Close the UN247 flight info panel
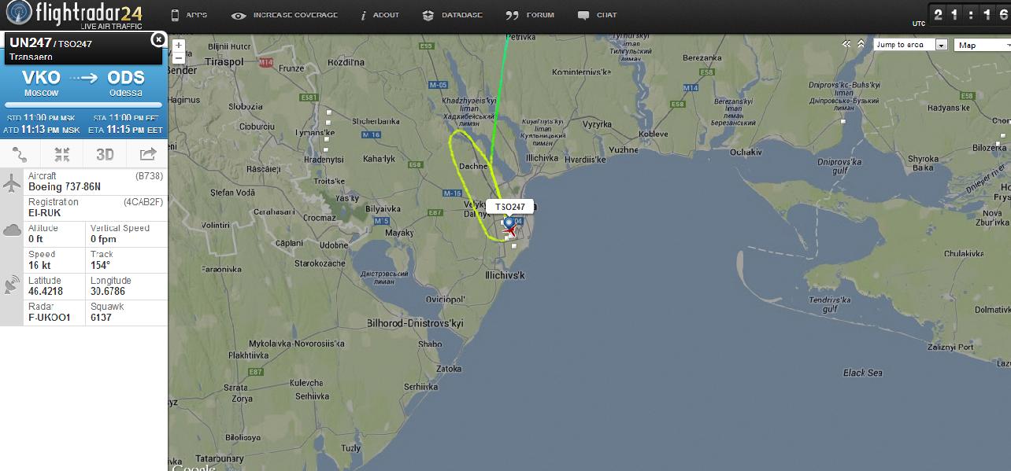Viewport: 1011px width, 471px height. pos(158,39)
